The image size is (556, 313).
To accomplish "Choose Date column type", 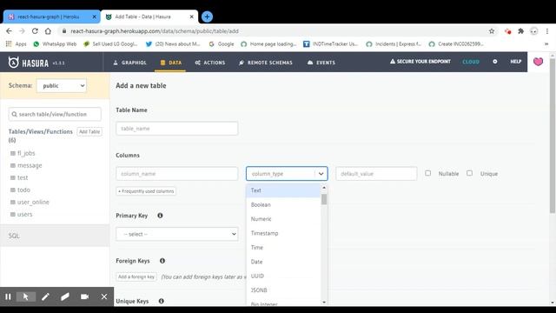I will tap(283, 262).
